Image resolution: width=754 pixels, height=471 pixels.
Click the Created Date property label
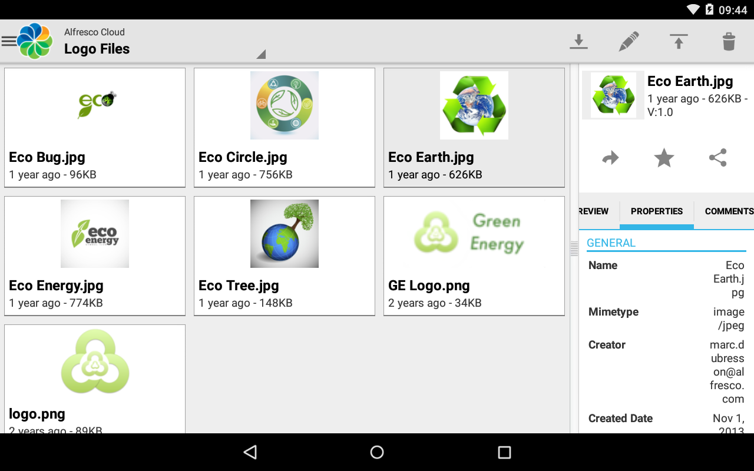(620, 419)
